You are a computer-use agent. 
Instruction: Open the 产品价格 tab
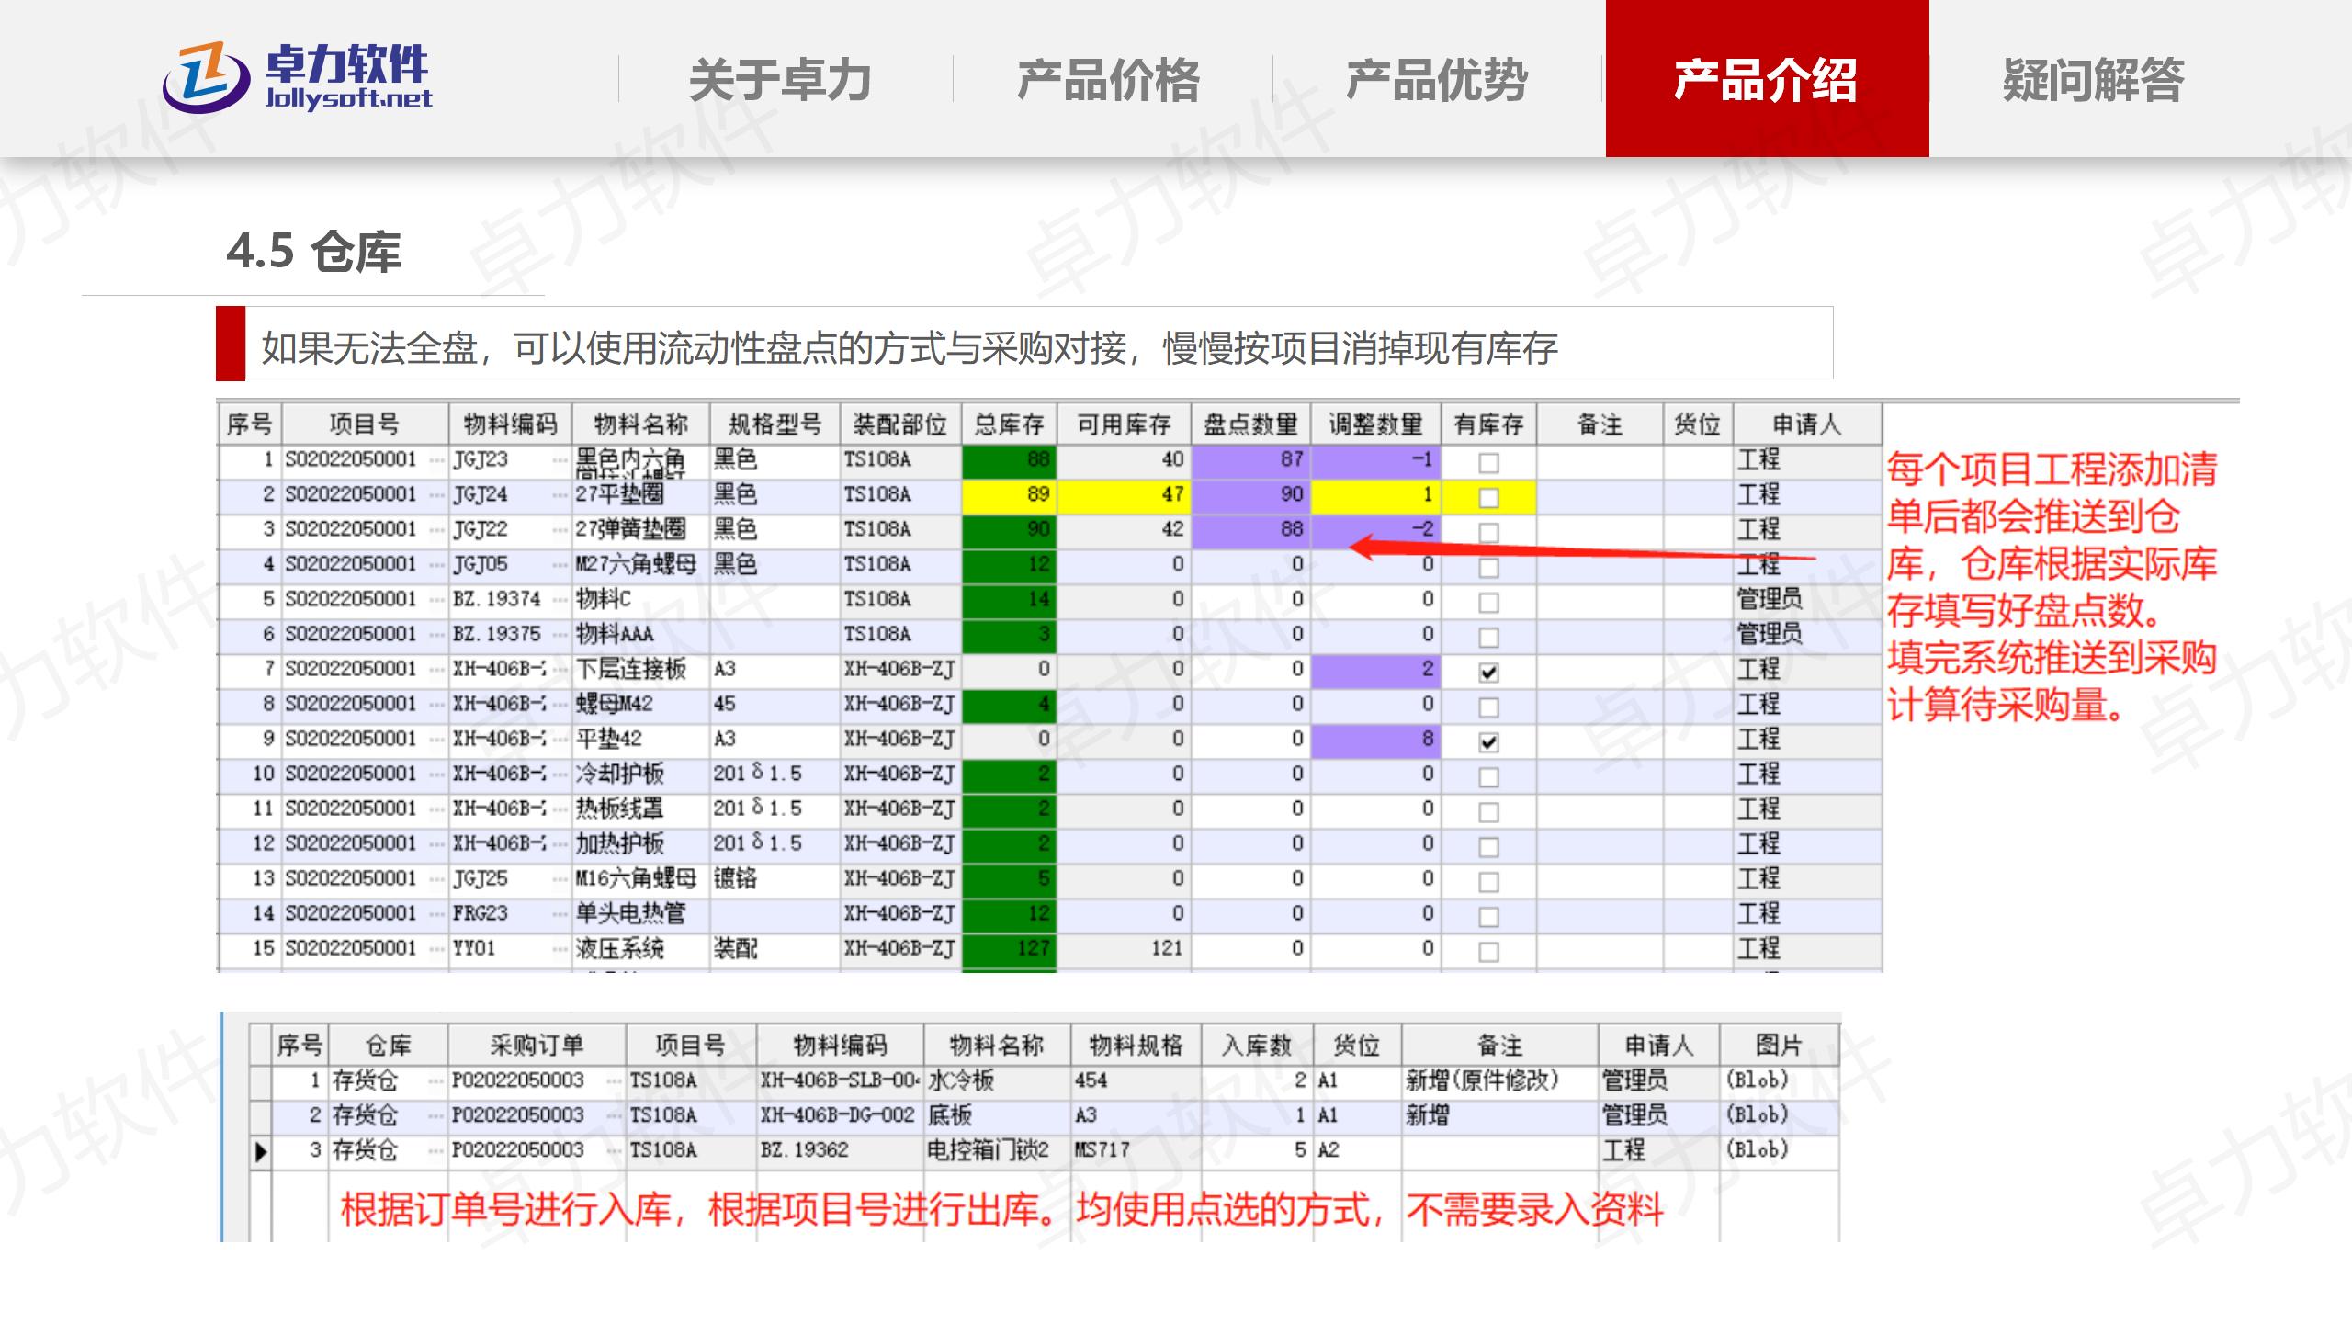point(1109,79)
